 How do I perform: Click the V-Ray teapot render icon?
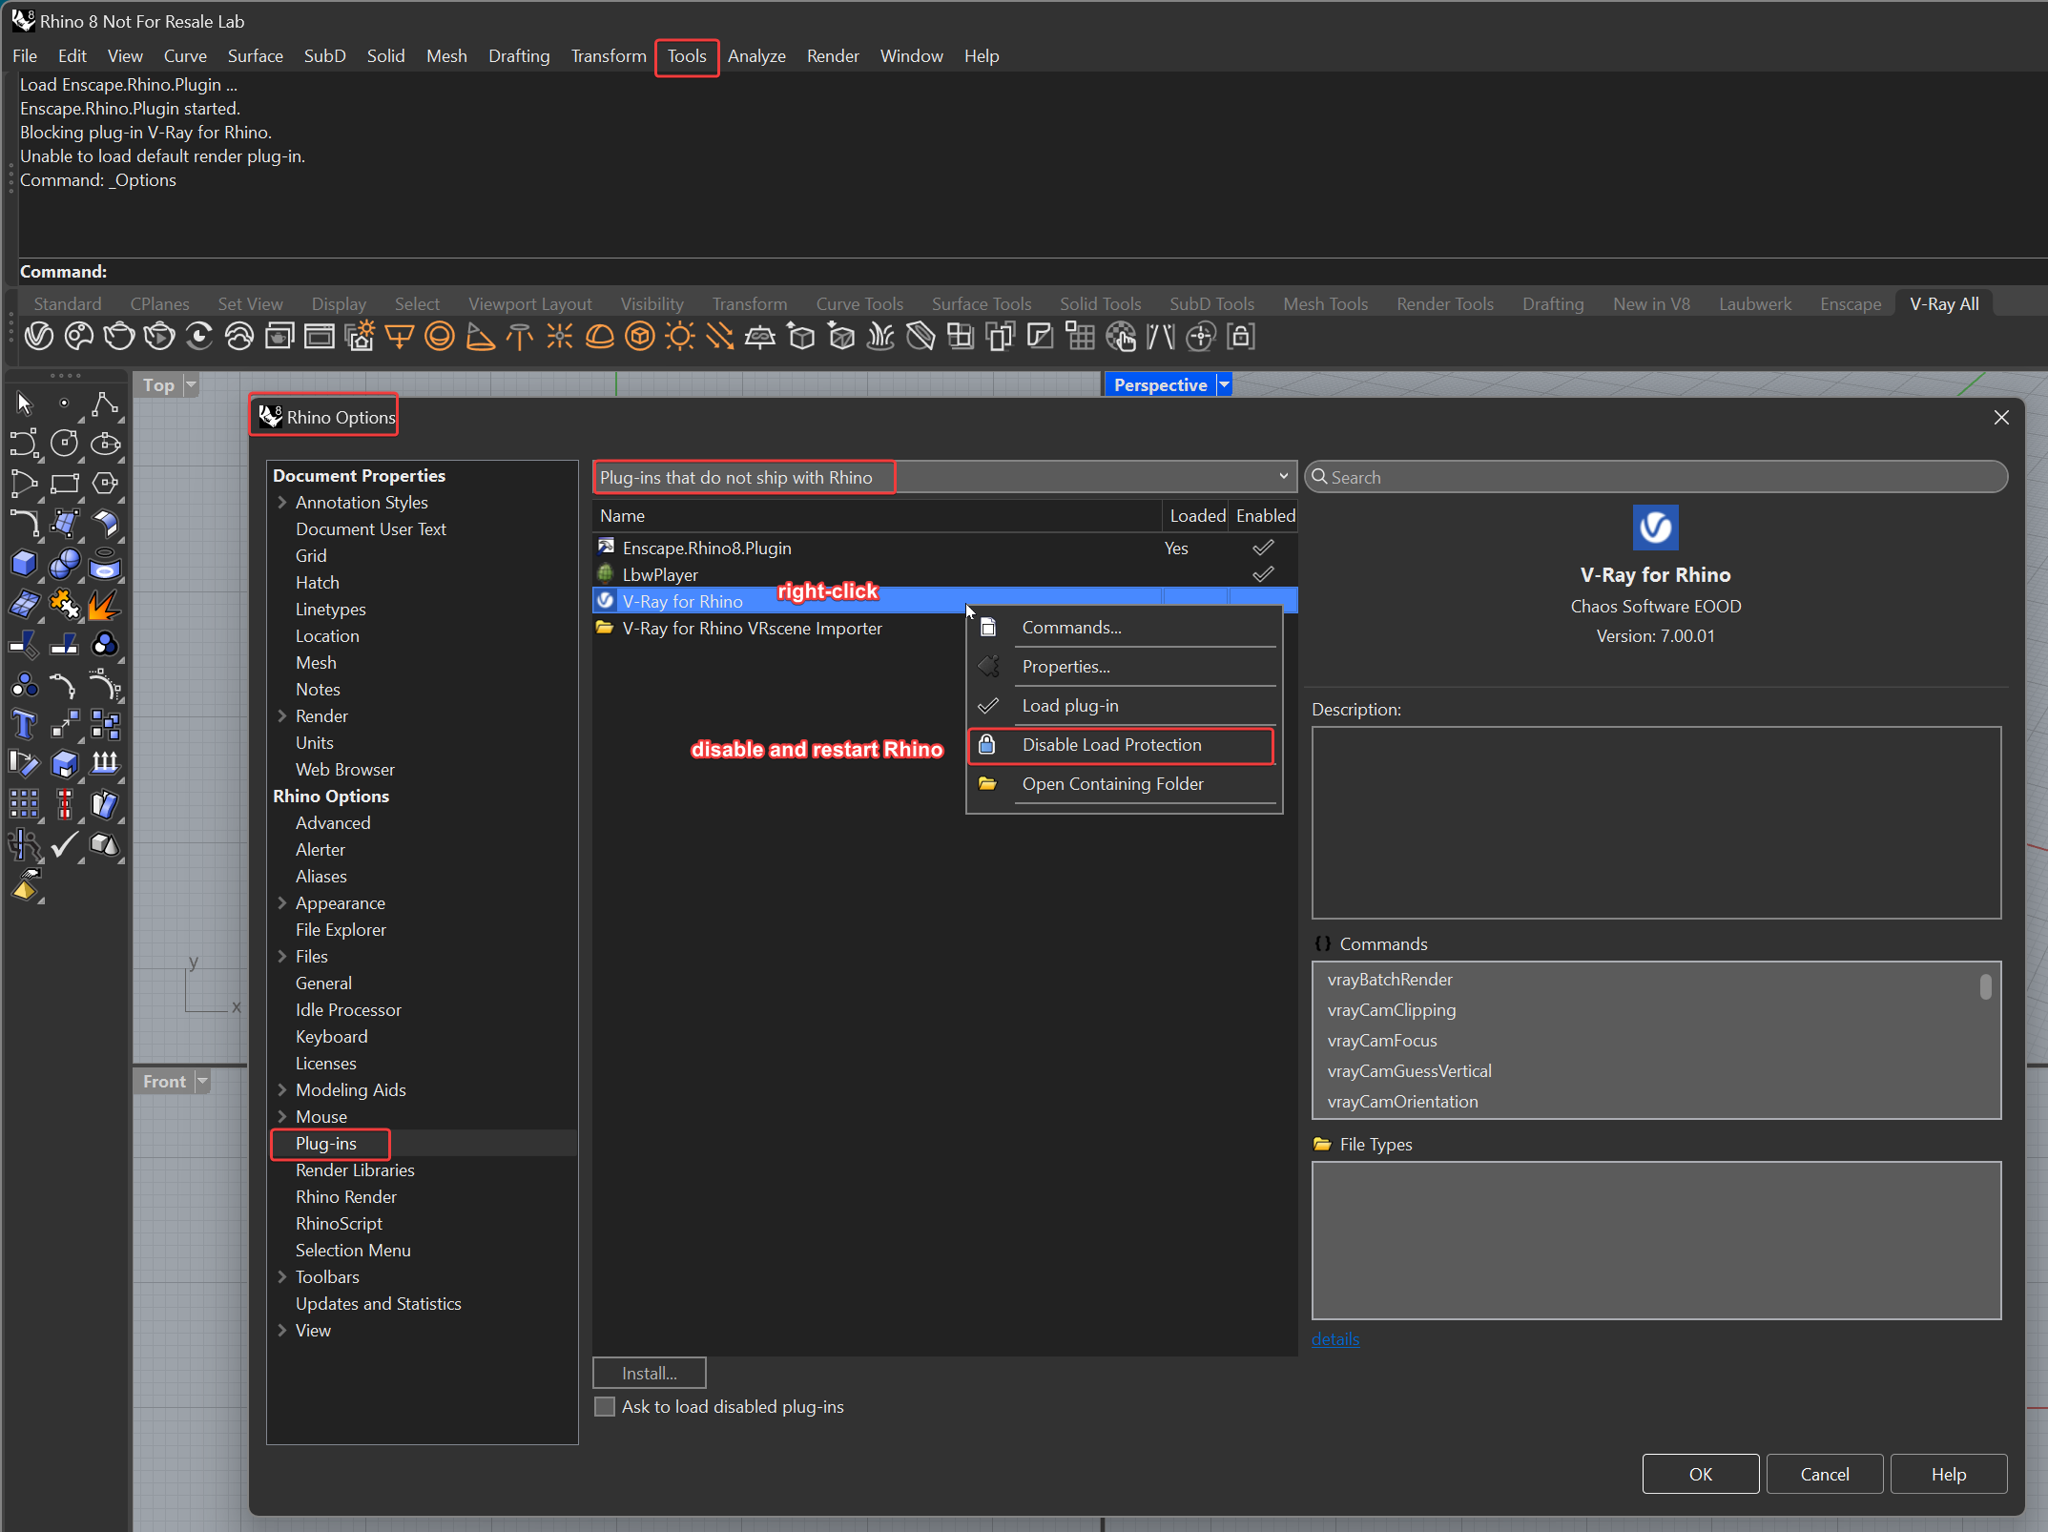119,337
